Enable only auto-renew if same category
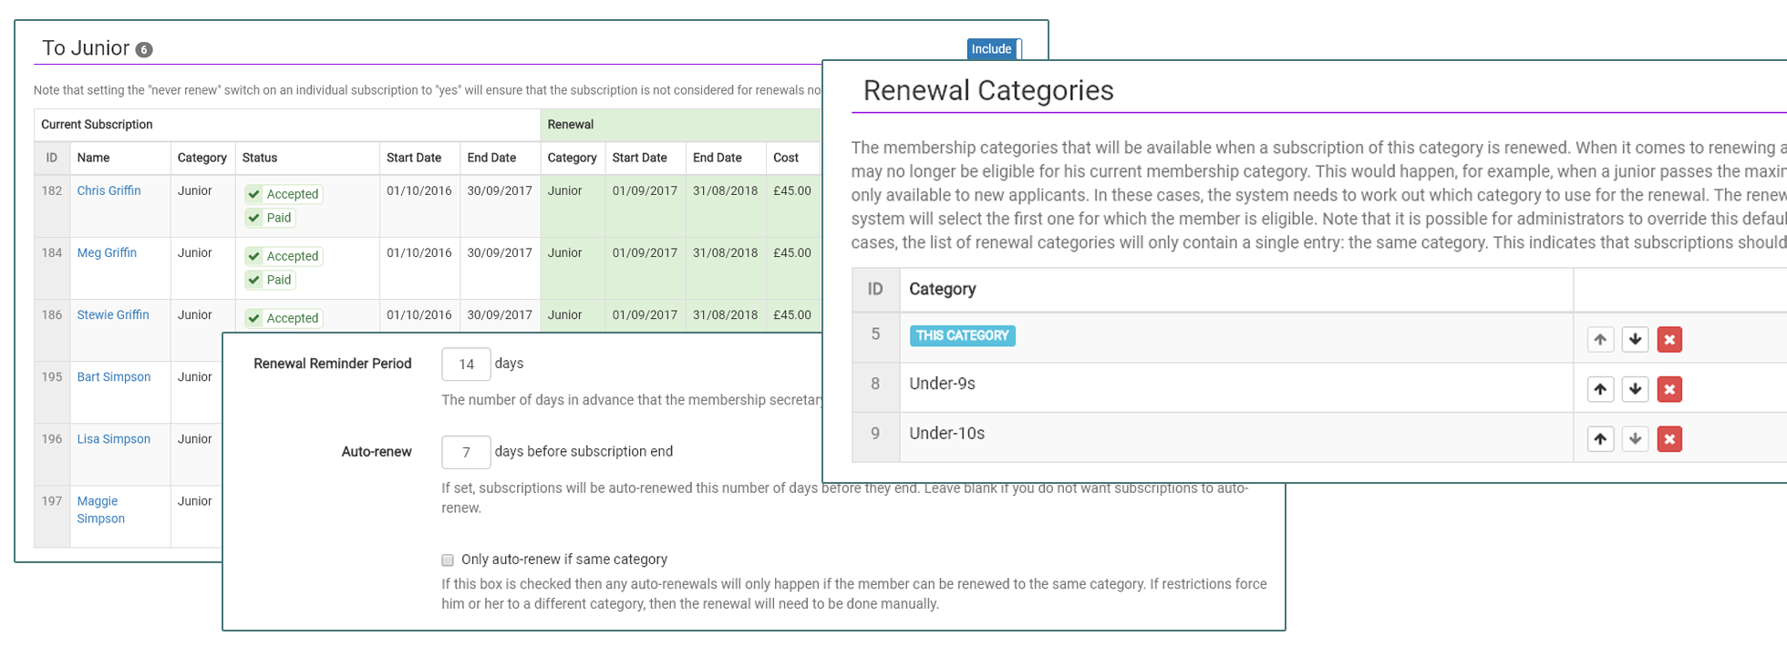1787x657 pixels. [x=448, y=560]
